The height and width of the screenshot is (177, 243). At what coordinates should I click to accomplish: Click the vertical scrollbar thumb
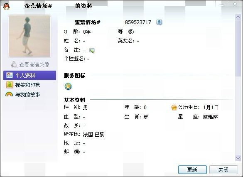[238, 48]
